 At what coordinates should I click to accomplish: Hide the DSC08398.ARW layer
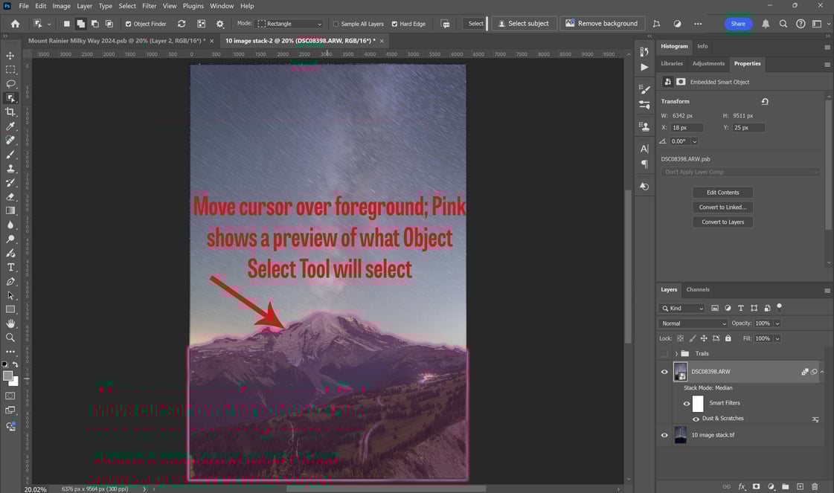[x=664, y=372]
